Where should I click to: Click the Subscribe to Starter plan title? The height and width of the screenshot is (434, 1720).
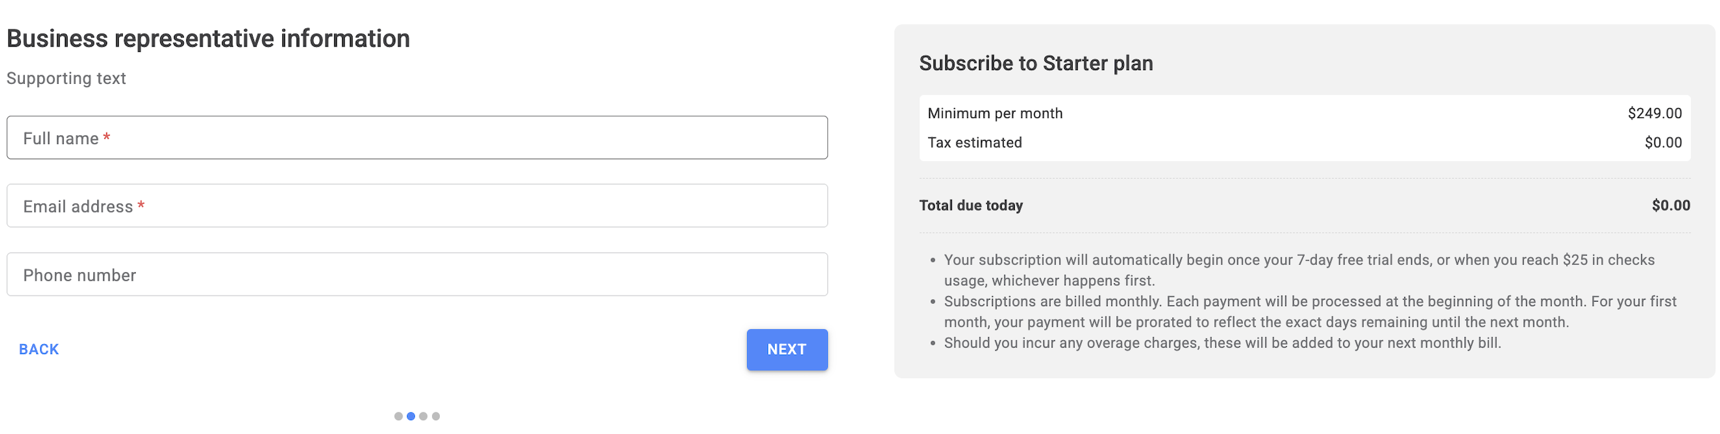tap(1035, 64)
